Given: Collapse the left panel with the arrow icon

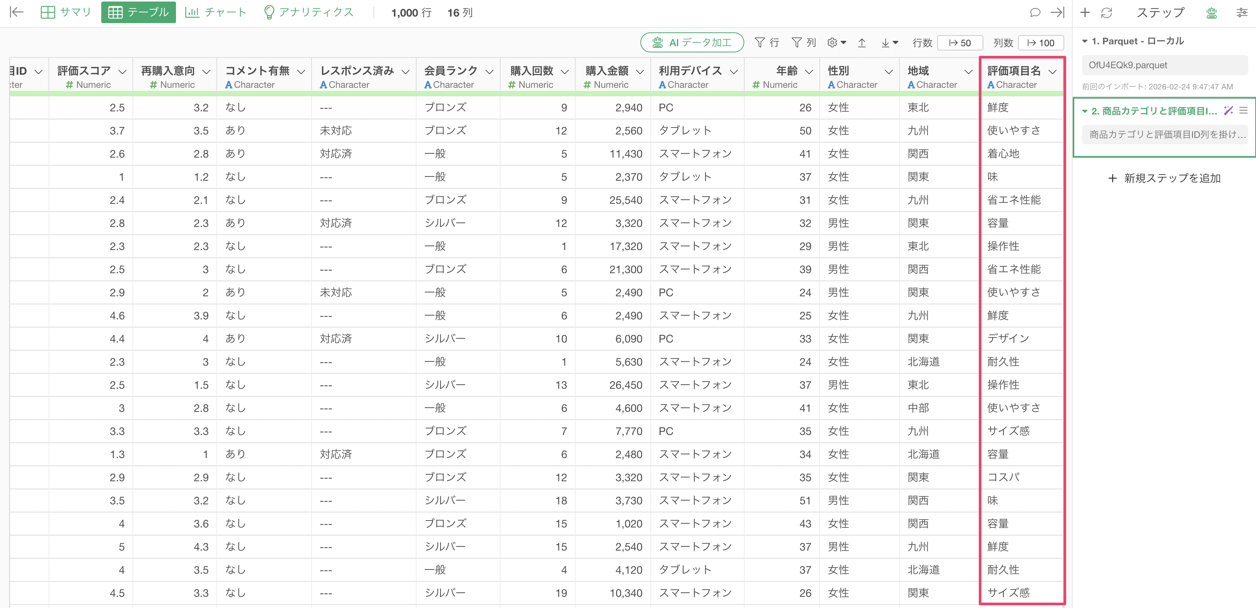Looking at the screenshot, I should click(17, 12).
